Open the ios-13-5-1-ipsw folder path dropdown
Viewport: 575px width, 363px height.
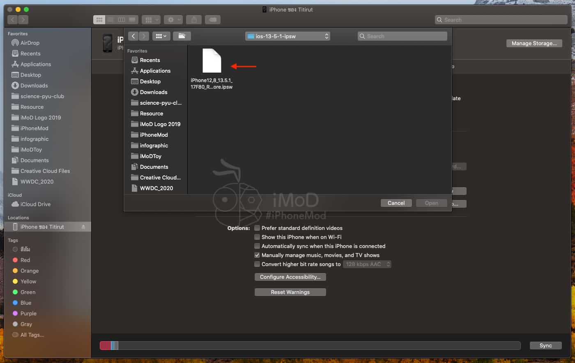point(287,36)
